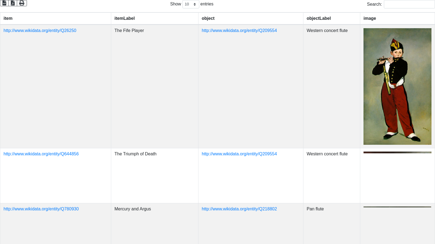Click the Pan flute label cell
This screenshot has height=244, width=435.
pos(315,209)
